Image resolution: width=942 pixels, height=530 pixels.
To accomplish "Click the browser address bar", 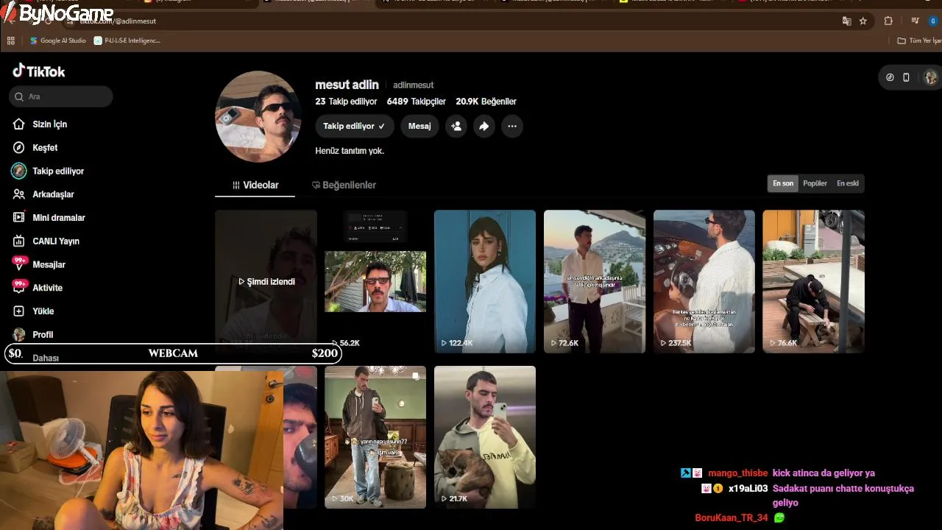I will coord(456,21).
